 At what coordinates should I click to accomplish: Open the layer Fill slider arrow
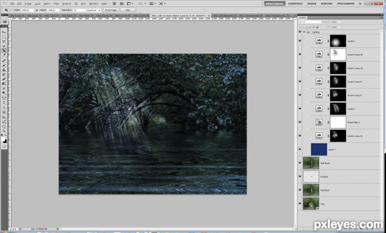pos(339,27)
